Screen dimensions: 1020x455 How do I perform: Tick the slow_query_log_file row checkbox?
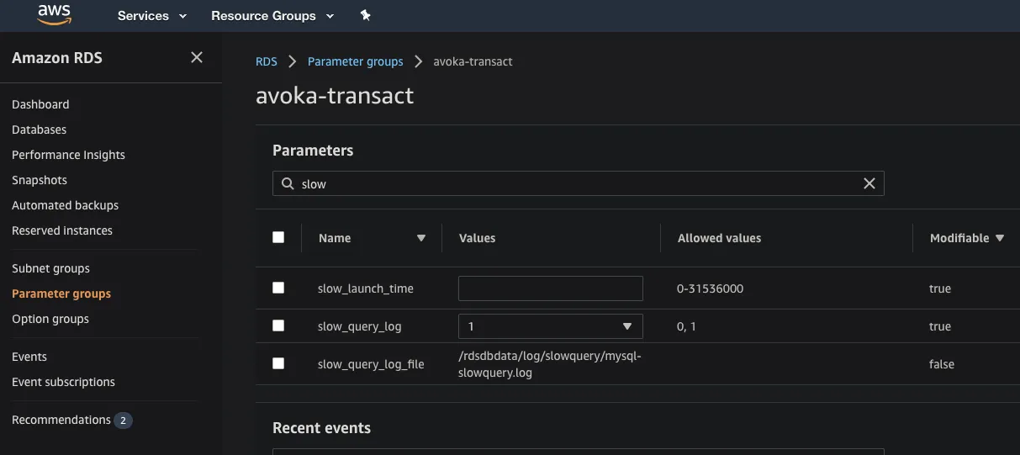point(278,363)
